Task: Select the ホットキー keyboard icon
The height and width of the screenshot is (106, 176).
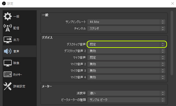Action: (8, 74)
